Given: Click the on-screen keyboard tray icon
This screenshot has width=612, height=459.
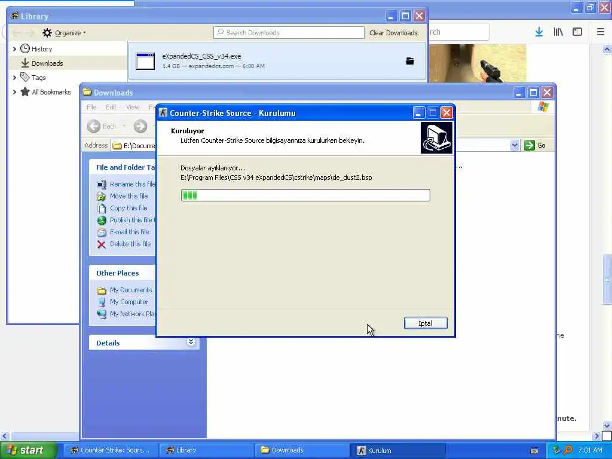Looking at the screenshot, I should coord(534,451).
